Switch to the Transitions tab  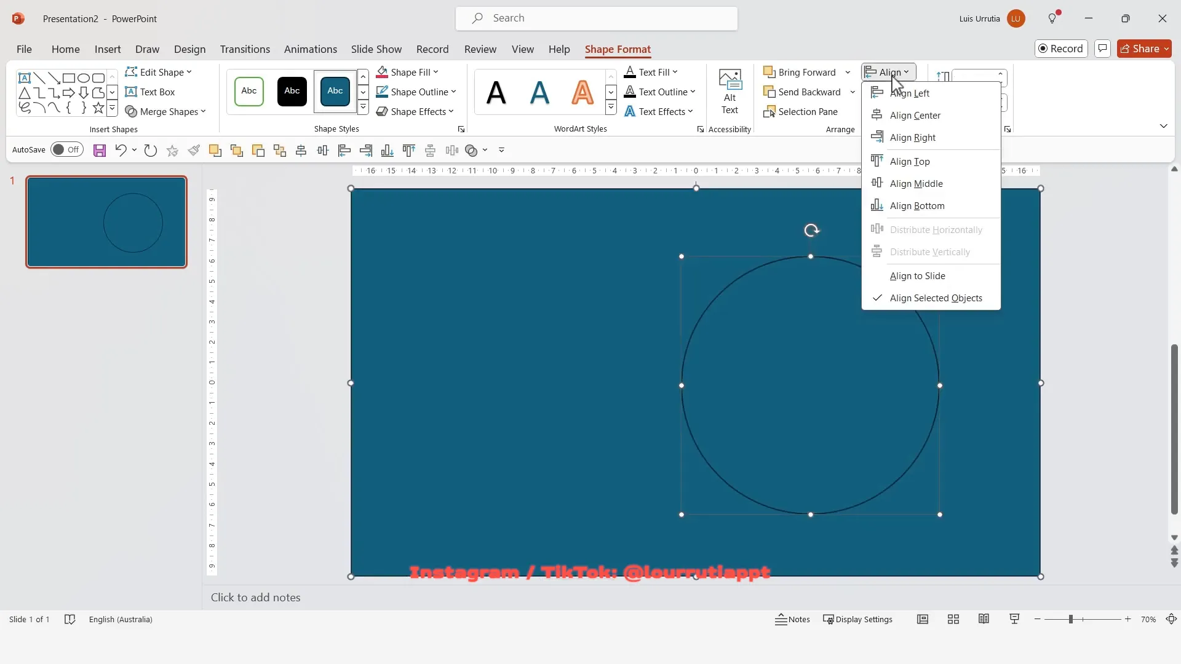pos(245,49)
